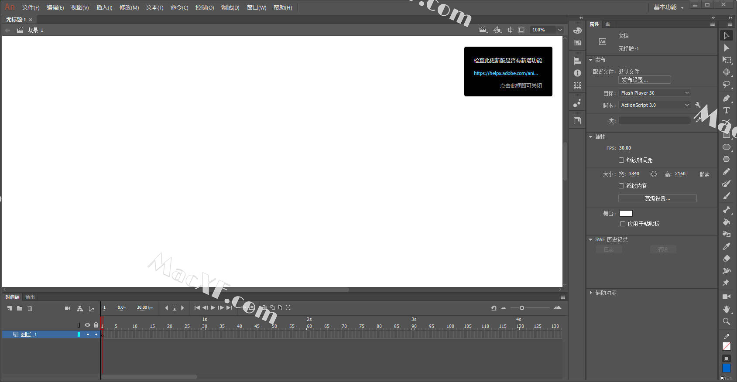This screenshot has width=737, height=382.
Task: Tick the 应用于粘贴板 checkbox
Action: 623,224
